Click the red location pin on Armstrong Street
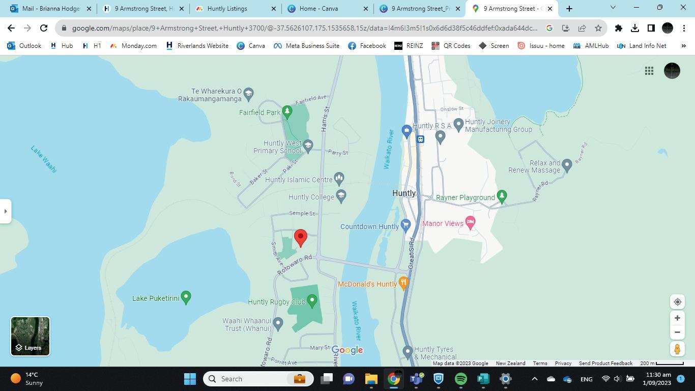 coord(301,238)
